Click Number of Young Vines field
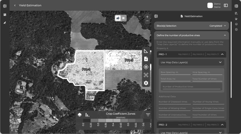 pyautogui.click(x=208, y=102)
